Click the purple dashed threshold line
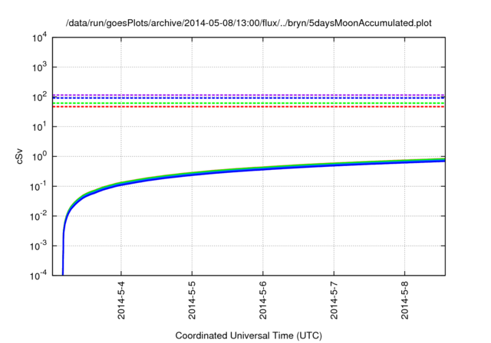This screenshot has height=343, width=491. coord(249,95)
